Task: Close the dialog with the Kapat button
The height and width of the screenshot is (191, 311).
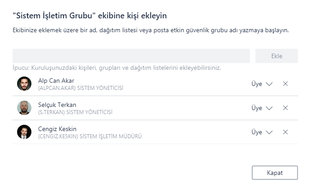Action: point(275,173)
